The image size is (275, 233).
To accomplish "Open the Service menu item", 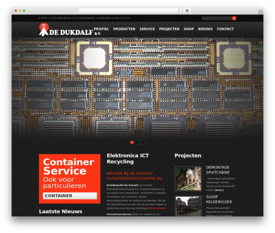I will [147, 29].
